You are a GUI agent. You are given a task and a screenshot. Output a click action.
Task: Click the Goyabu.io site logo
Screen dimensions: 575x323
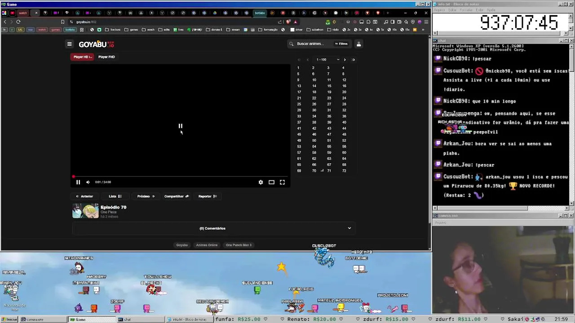[96, 44]
